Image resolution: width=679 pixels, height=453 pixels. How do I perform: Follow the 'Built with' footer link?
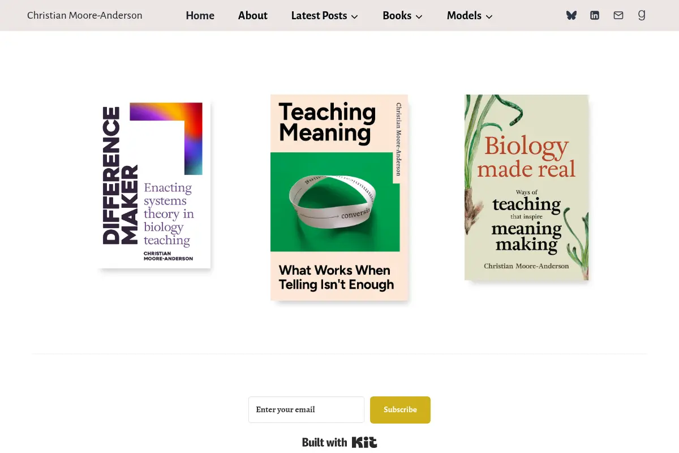(325, 442)
